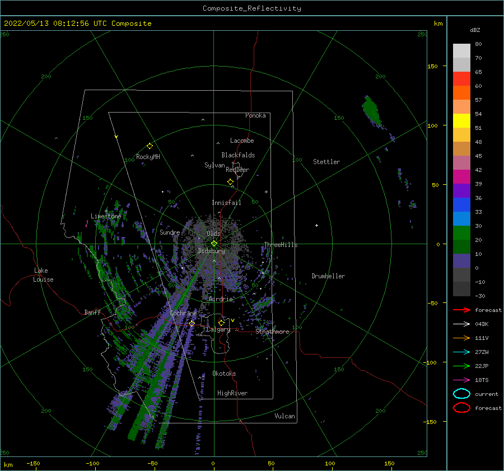504x471 pixels.
Task: Click the dBZ legend heading
Action: (475, 30)
